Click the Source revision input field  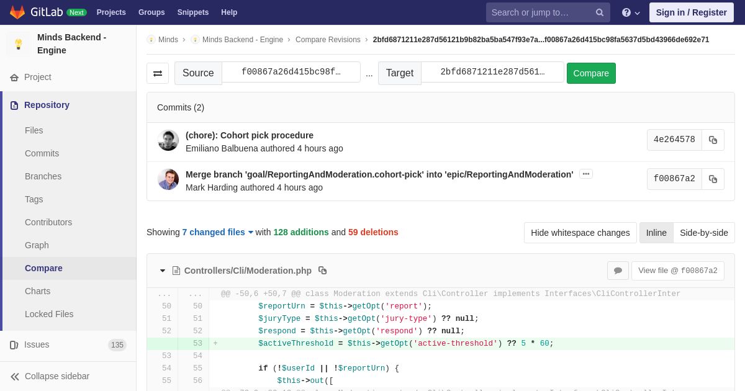(291, 72)
